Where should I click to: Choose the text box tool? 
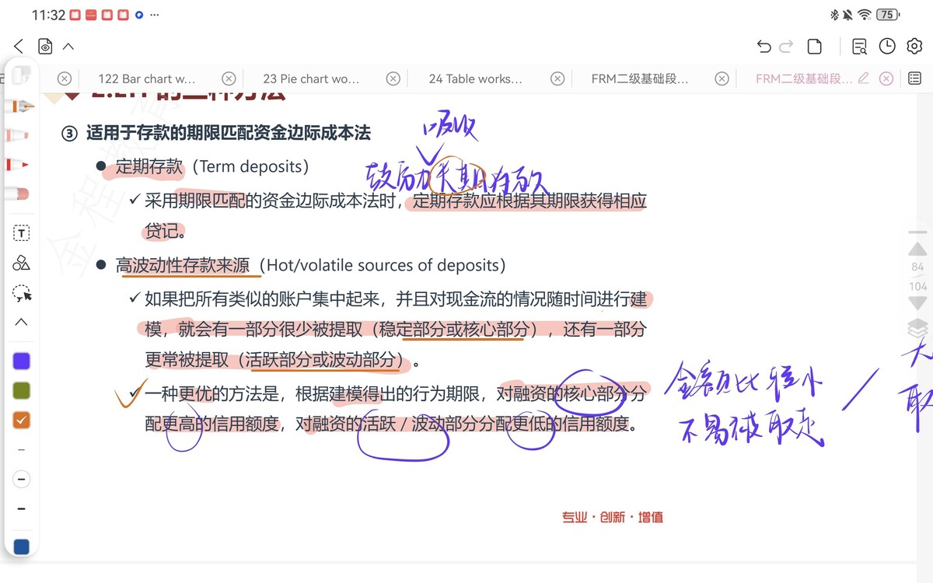click(21, 233)
